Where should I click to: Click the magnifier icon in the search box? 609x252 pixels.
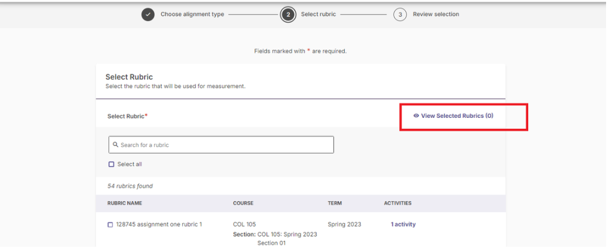click(115, 145)
